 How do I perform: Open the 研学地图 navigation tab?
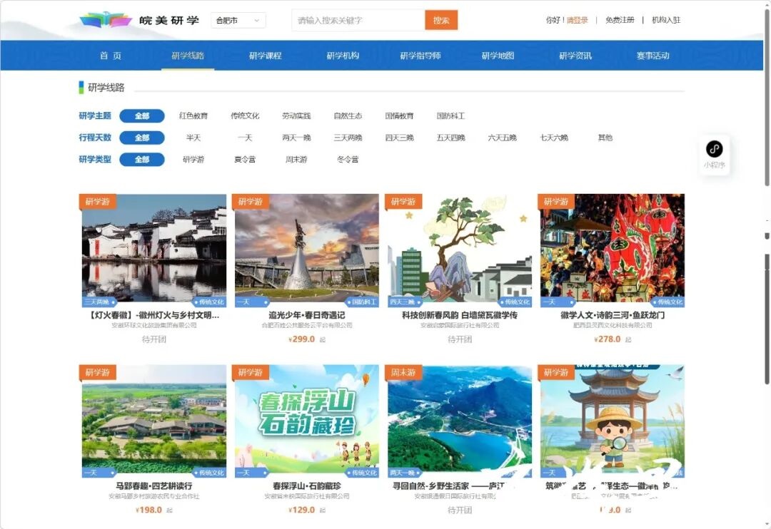coord(498,56)
